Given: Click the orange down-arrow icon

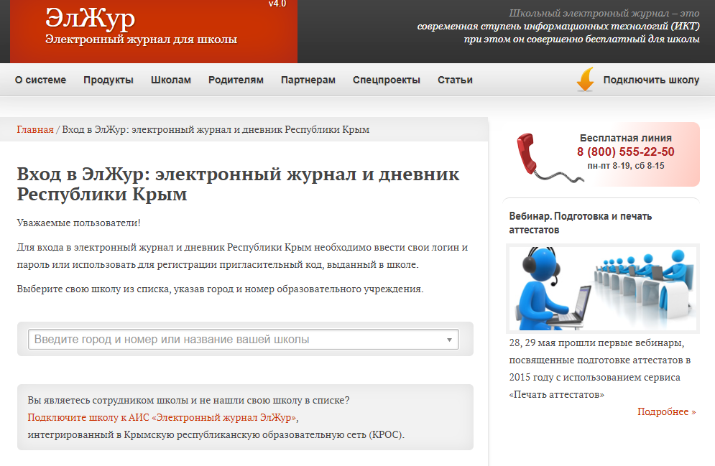Looking at the screenshot, I should point(586,80).
